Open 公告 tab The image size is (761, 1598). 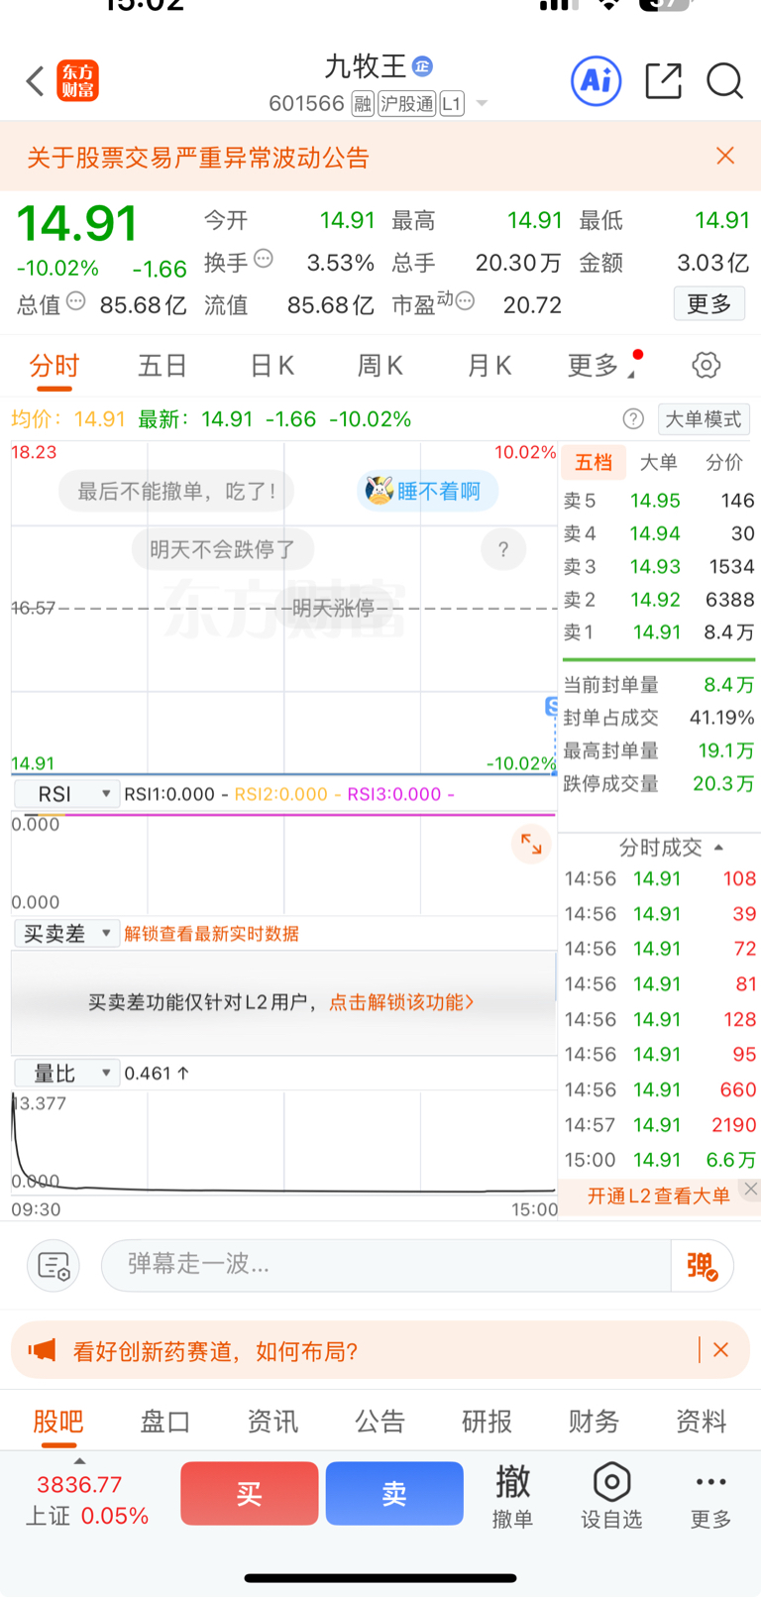[380, 1421]
